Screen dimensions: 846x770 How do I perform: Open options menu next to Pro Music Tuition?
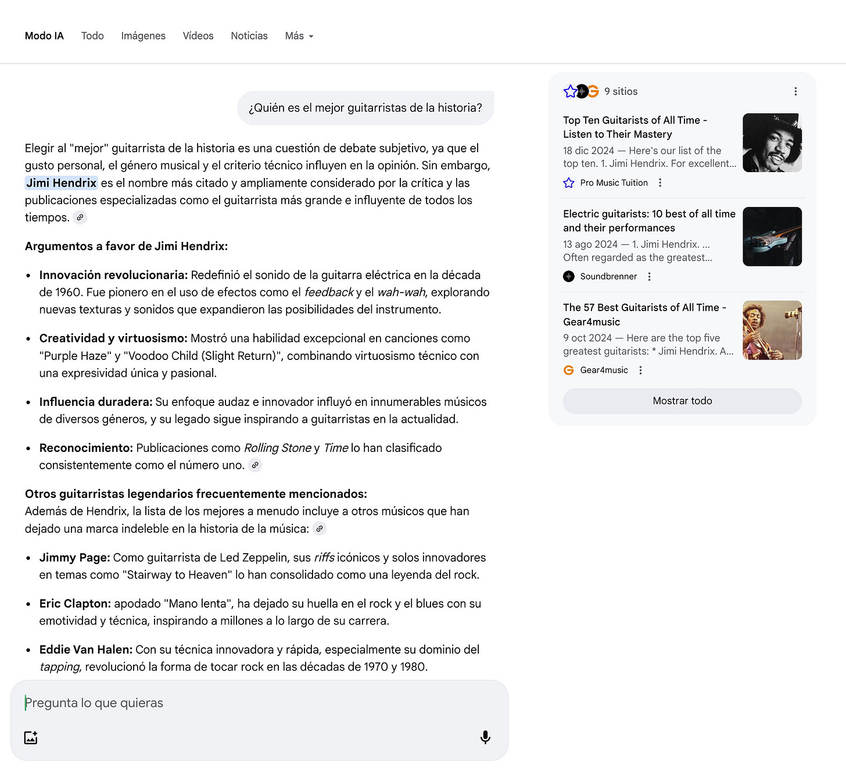[x=660, y=183]
